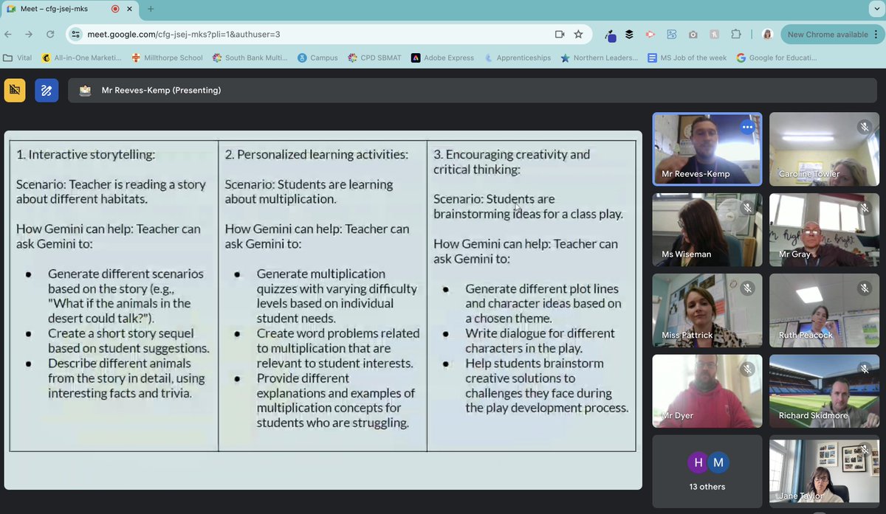Screen dimensions: 886x514
Task: Click Ruth Peacock's muted mic icon
Action: 864,288
